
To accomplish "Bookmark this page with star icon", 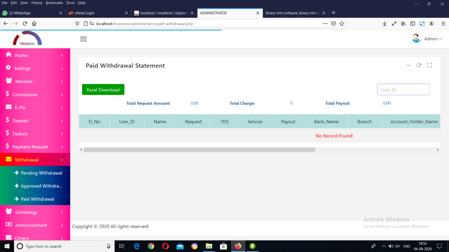I will coord(342,24).
